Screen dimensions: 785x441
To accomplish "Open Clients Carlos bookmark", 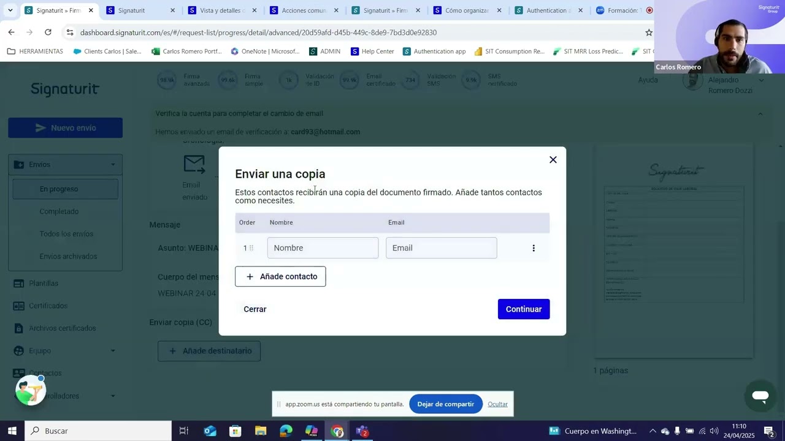I will pyautogui.click(x=107, y=51).
